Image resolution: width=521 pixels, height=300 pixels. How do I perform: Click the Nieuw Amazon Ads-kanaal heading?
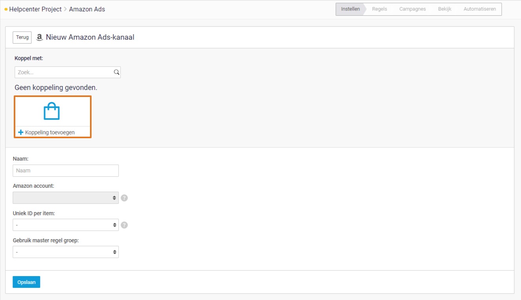90,37
